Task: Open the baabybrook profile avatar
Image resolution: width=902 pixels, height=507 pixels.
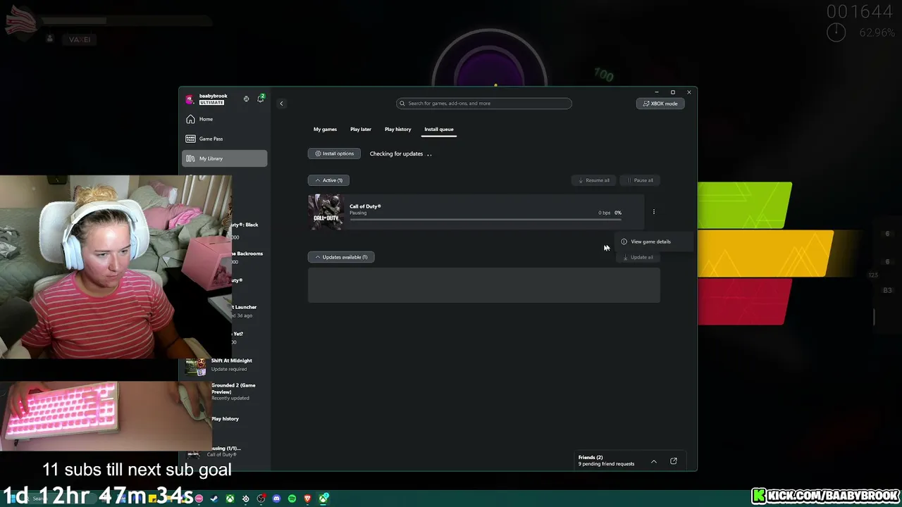Action: [x=190, y=99]
